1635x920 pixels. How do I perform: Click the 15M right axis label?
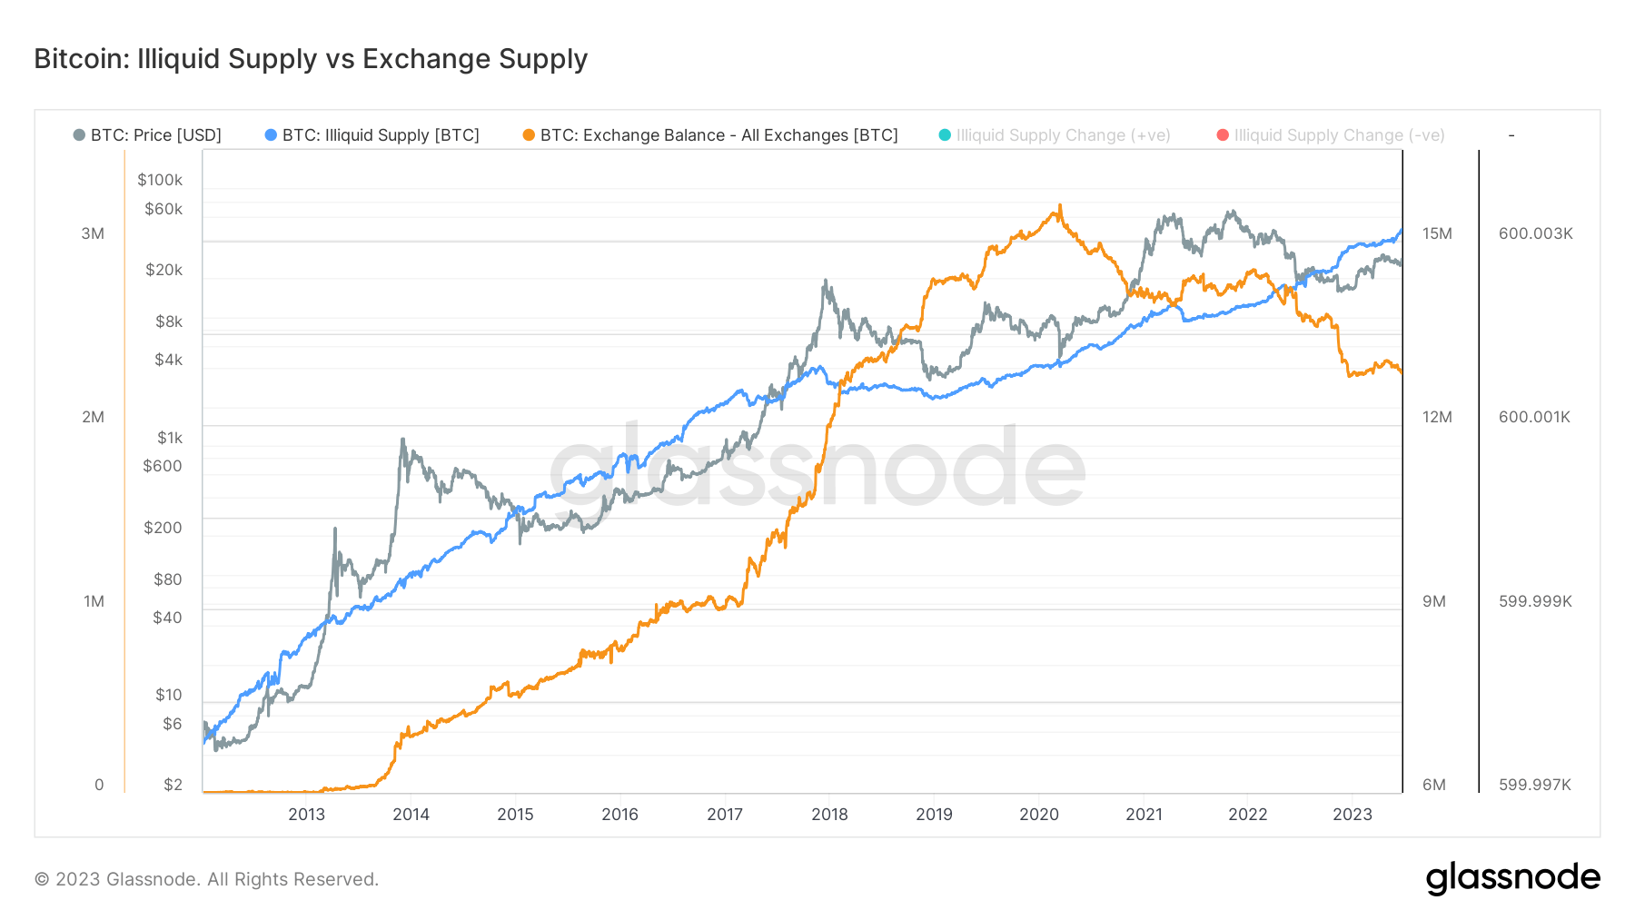1437,233
